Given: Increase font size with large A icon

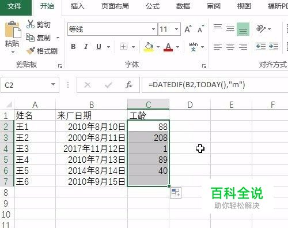Looking at the screenshot, I should [188, 29].
